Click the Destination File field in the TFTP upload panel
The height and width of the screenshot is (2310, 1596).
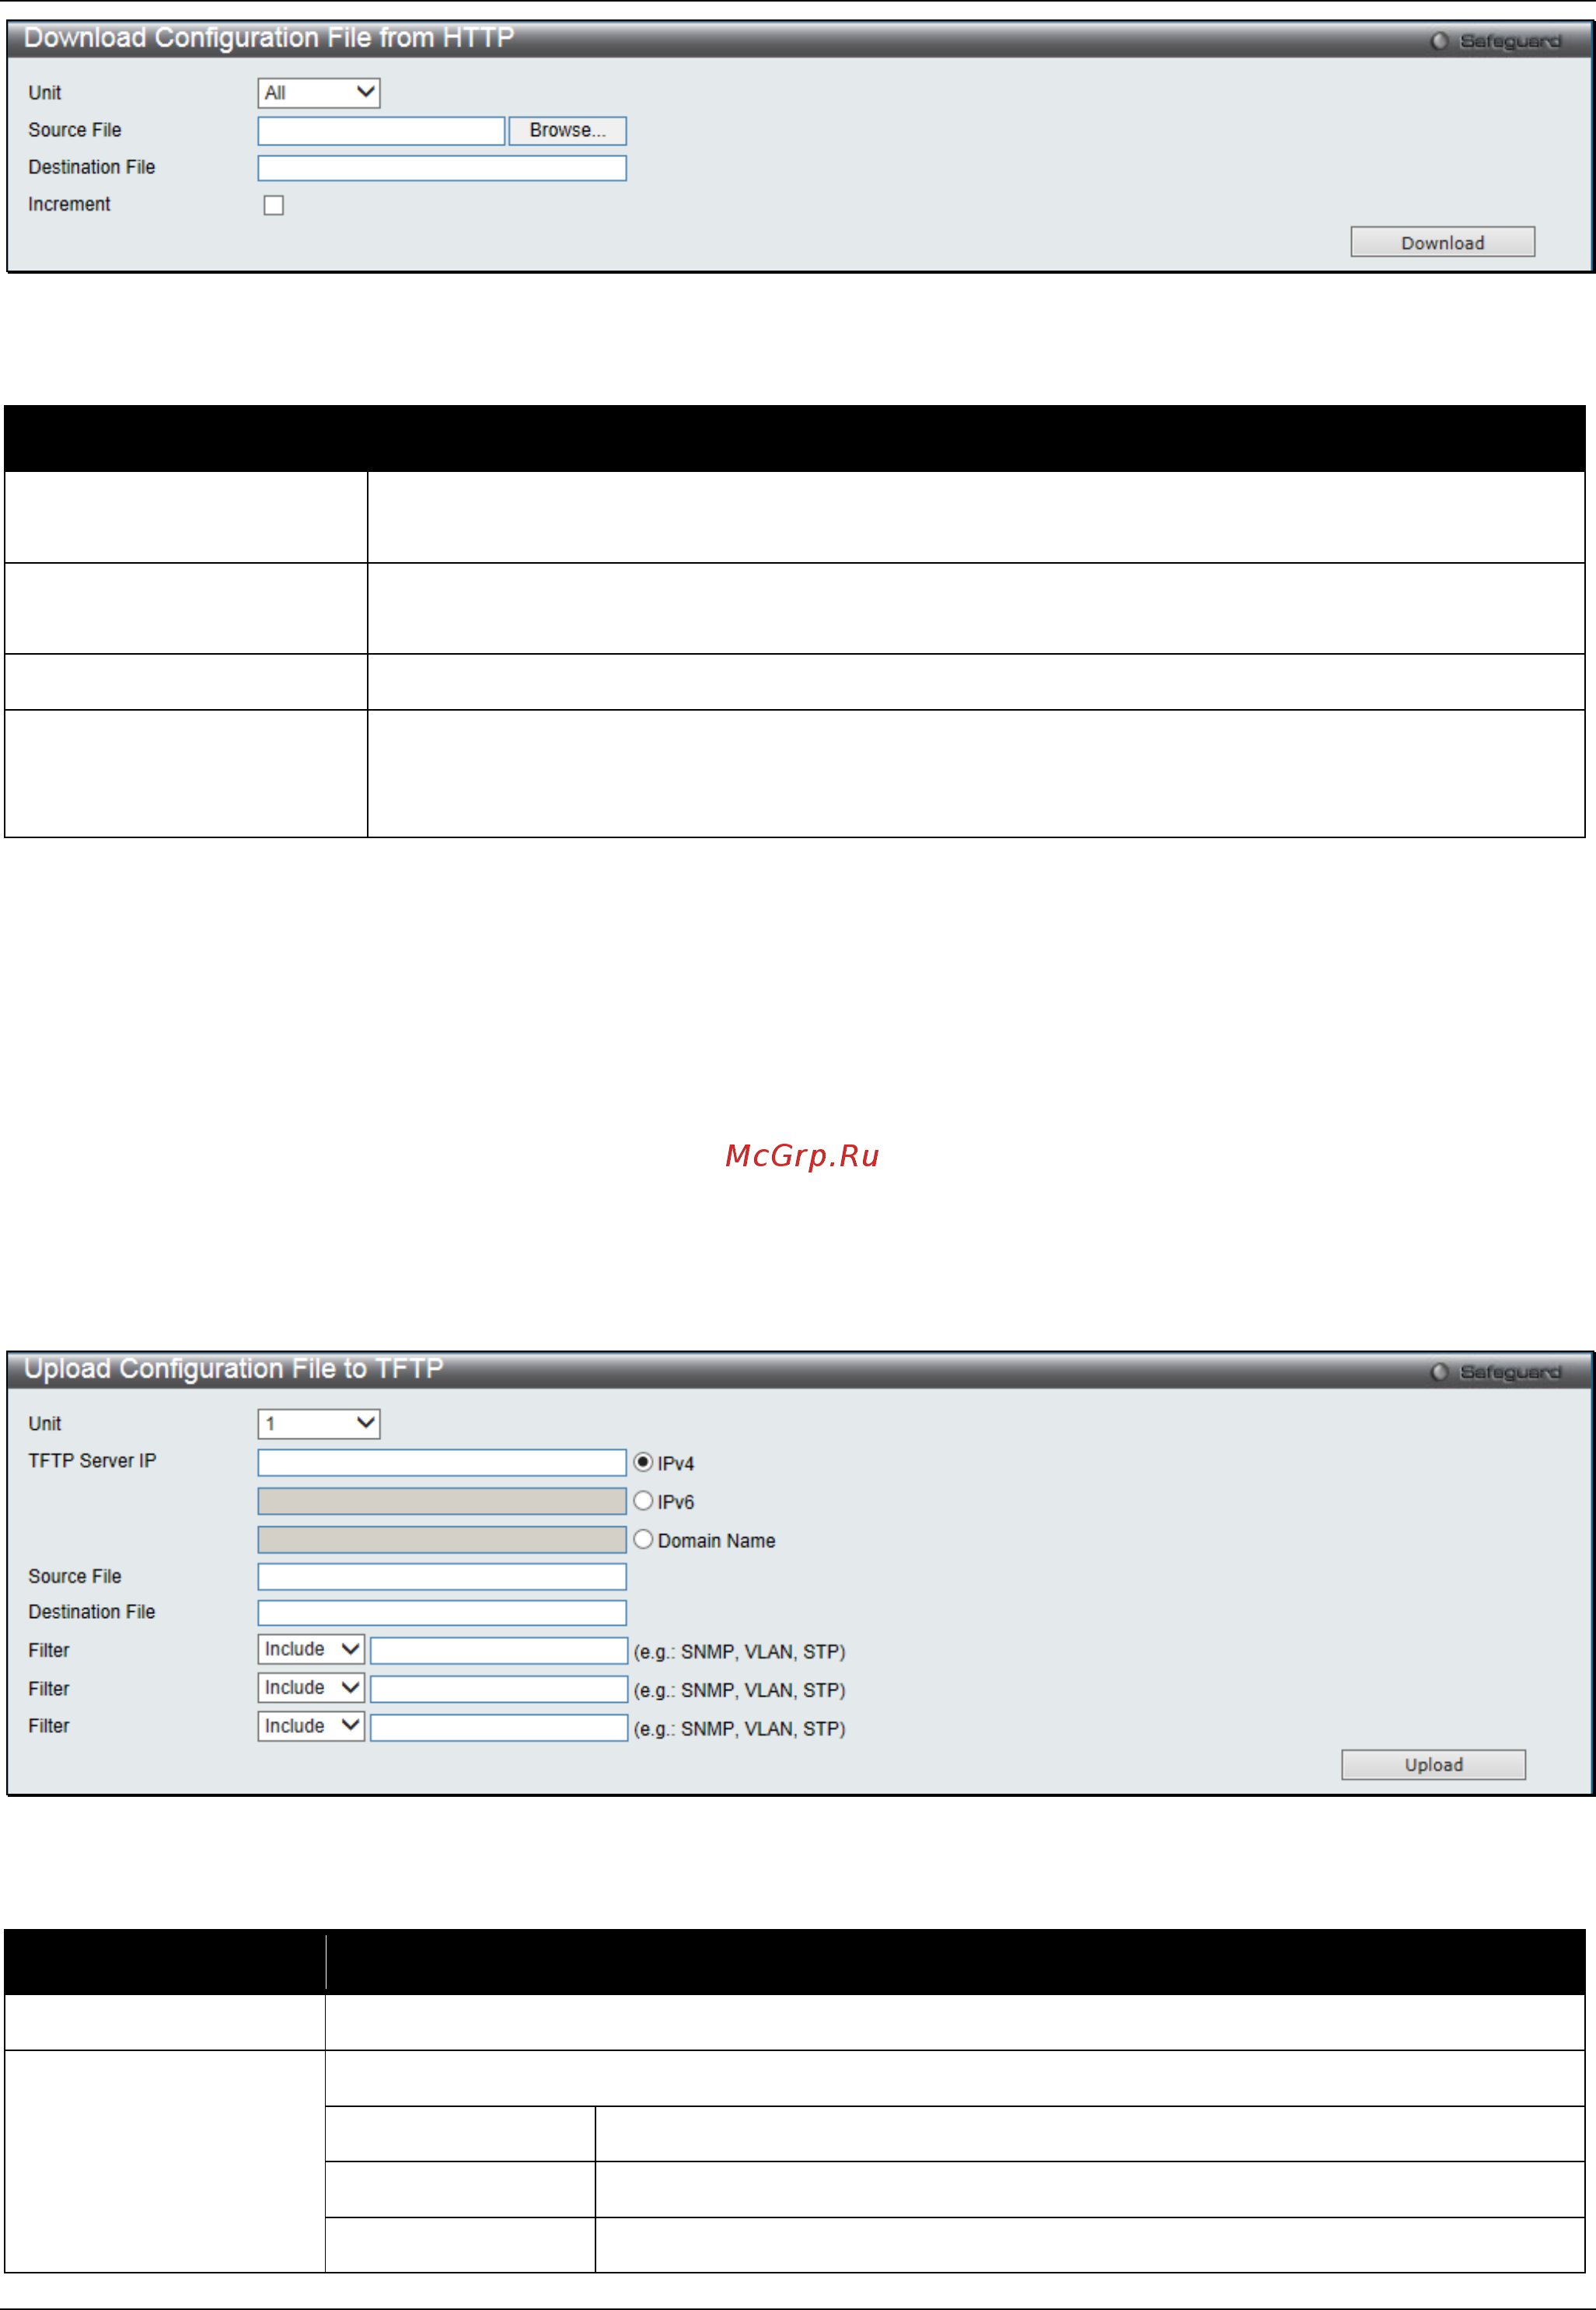442,1613
